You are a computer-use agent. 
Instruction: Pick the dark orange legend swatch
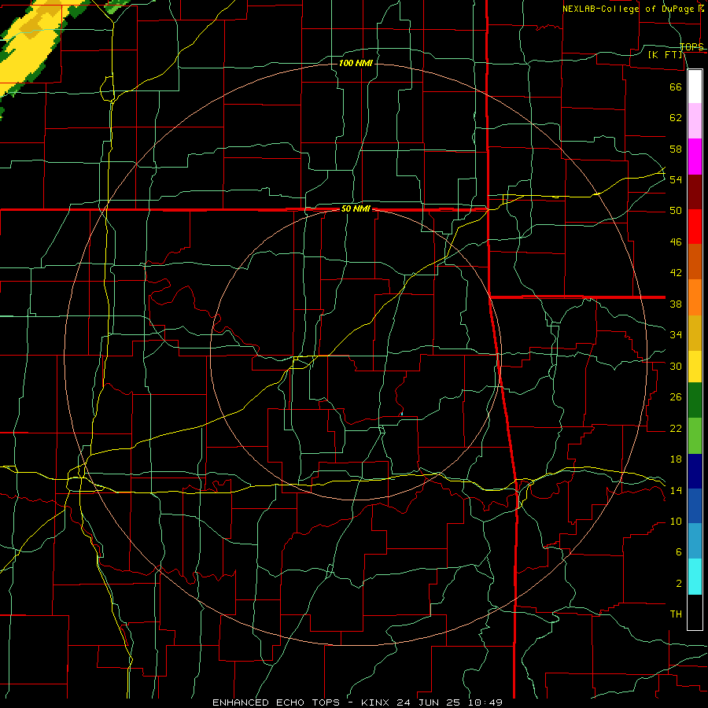click(695, 262)
